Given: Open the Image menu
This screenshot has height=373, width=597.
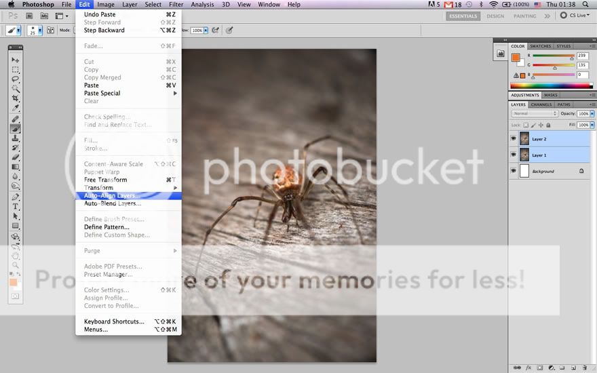Looking at the screenshot, I should [106, 5].
